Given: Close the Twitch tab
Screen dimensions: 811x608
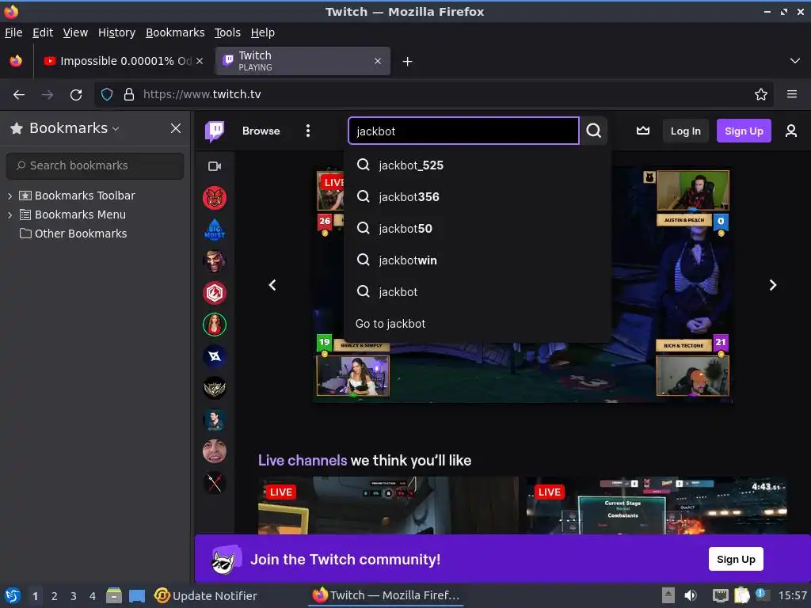Looking at the screenshot, I should click(x=378, y=61).
